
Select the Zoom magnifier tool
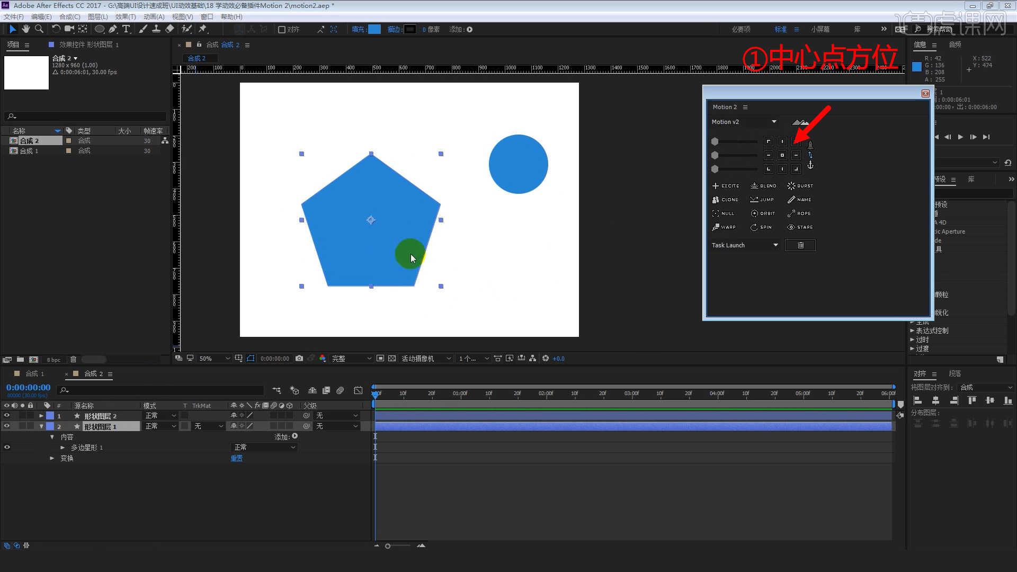coord(39,29)
